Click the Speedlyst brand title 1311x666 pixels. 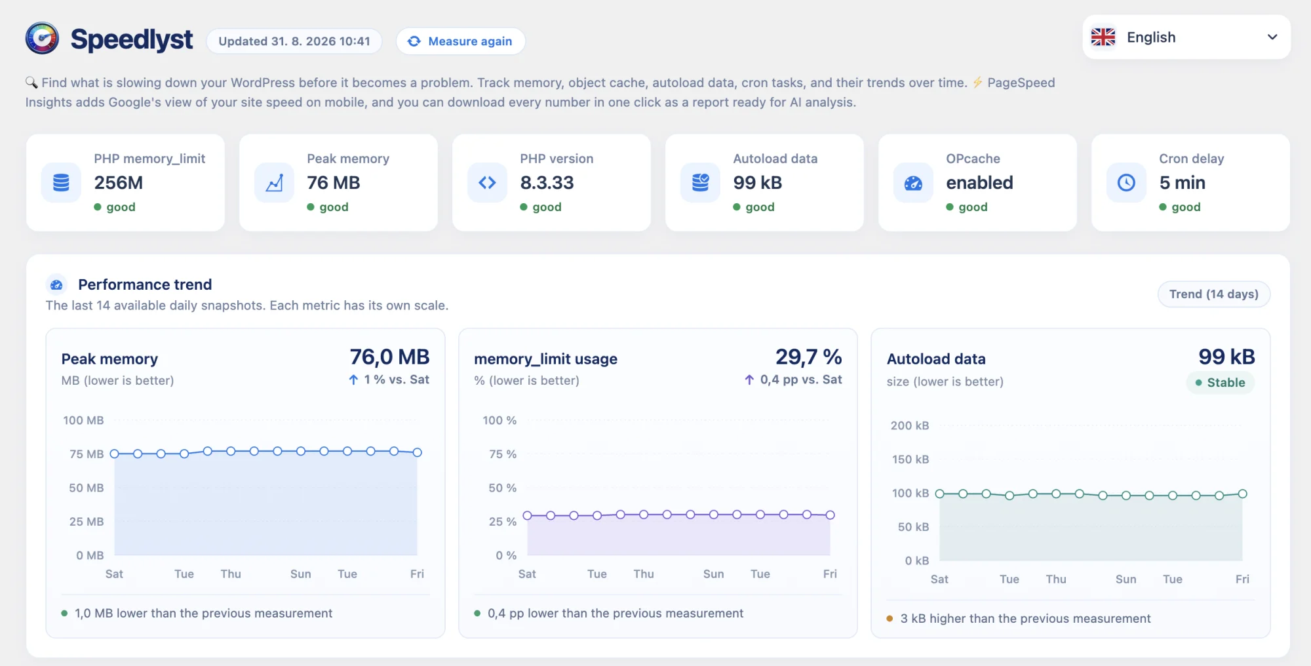pyautogui.click(x=132, y=39)
